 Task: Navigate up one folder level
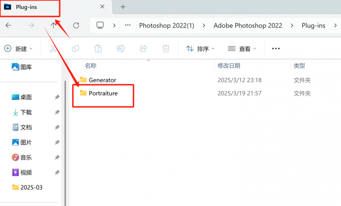tap(53, 26)
